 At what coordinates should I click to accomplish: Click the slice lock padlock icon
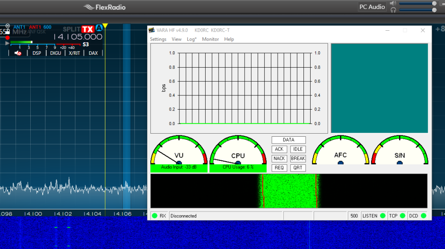click(x=8, y=32)
